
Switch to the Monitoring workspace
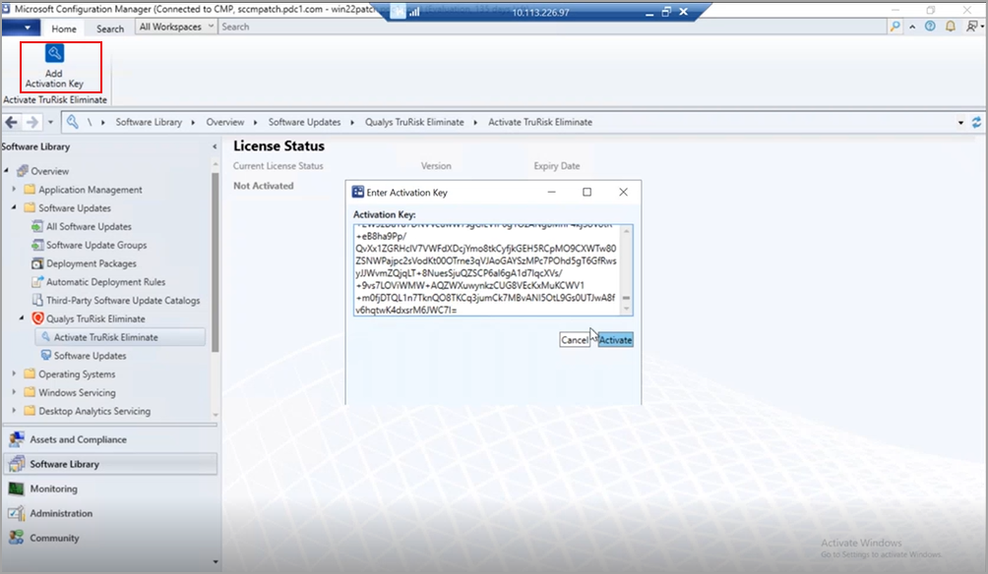pyautogui.click(x=62, y=488)
